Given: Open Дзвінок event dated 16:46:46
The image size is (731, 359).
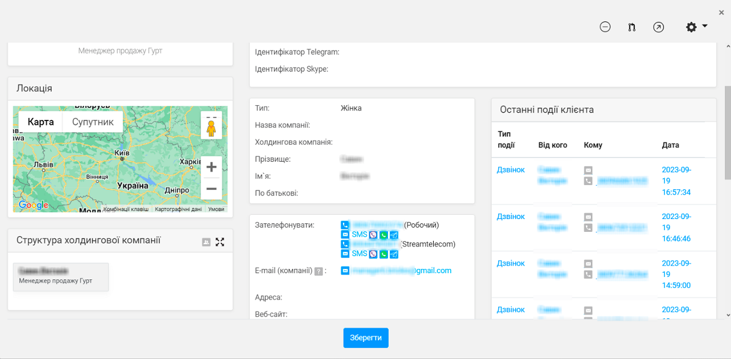Looking at the screenshot, I should click(x=510, y=217).
